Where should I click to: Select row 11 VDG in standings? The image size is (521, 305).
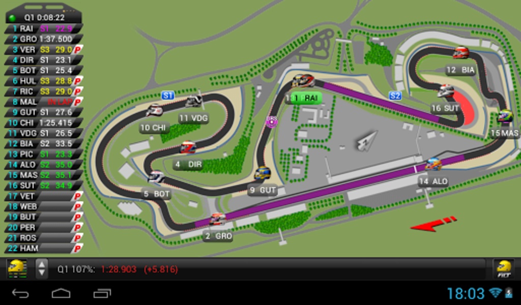tap(44, 133)
